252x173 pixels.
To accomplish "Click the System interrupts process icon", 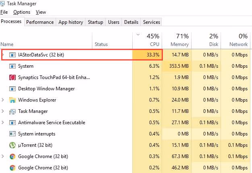I will (12, 134).
